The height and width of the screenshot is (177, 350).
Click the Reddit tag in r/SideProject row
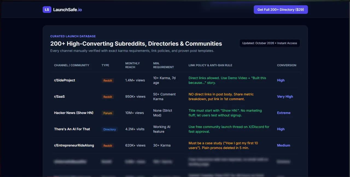108,80
